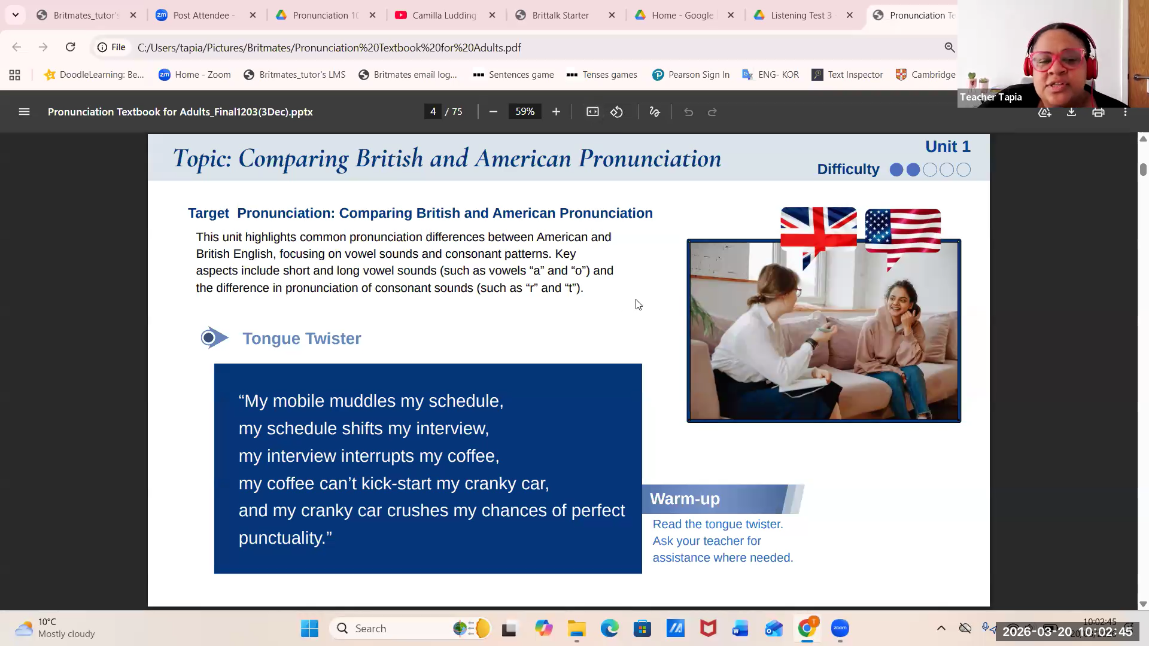1149x646 pixels.
Task: Expand the browser tab search dropdown
Action: (x=16, y=15)
